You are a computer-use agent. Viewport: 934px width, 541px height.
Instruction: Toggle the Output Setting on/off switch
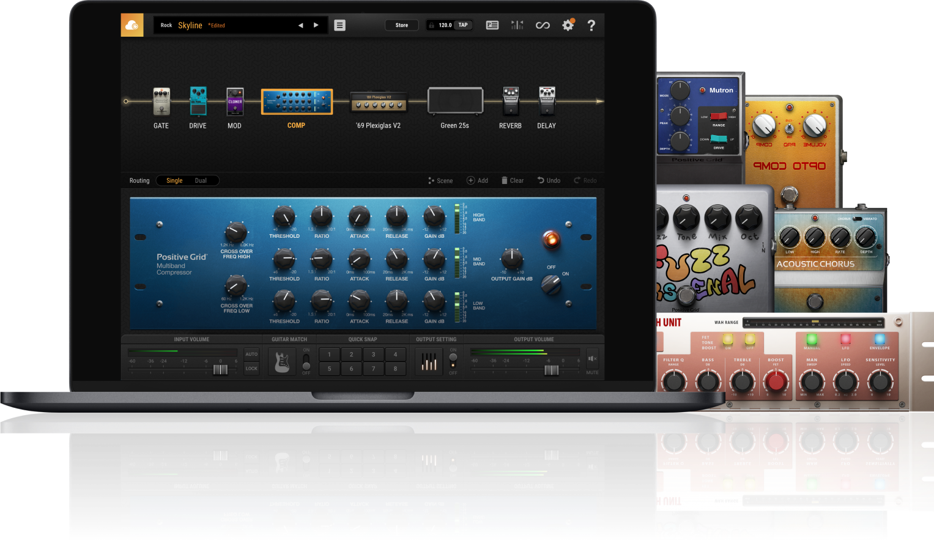(453, 361)
